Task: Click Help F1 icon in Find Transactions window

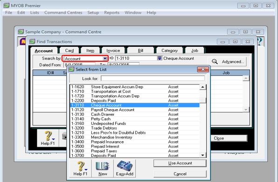Action: click(x=48, y=138)
